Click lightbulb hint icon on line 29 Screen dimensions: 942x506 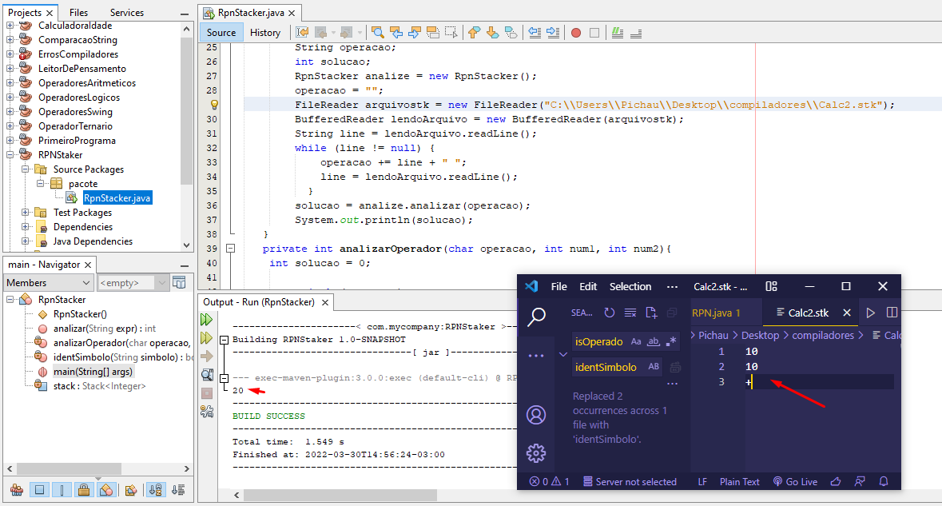click(x=214, y=105)
